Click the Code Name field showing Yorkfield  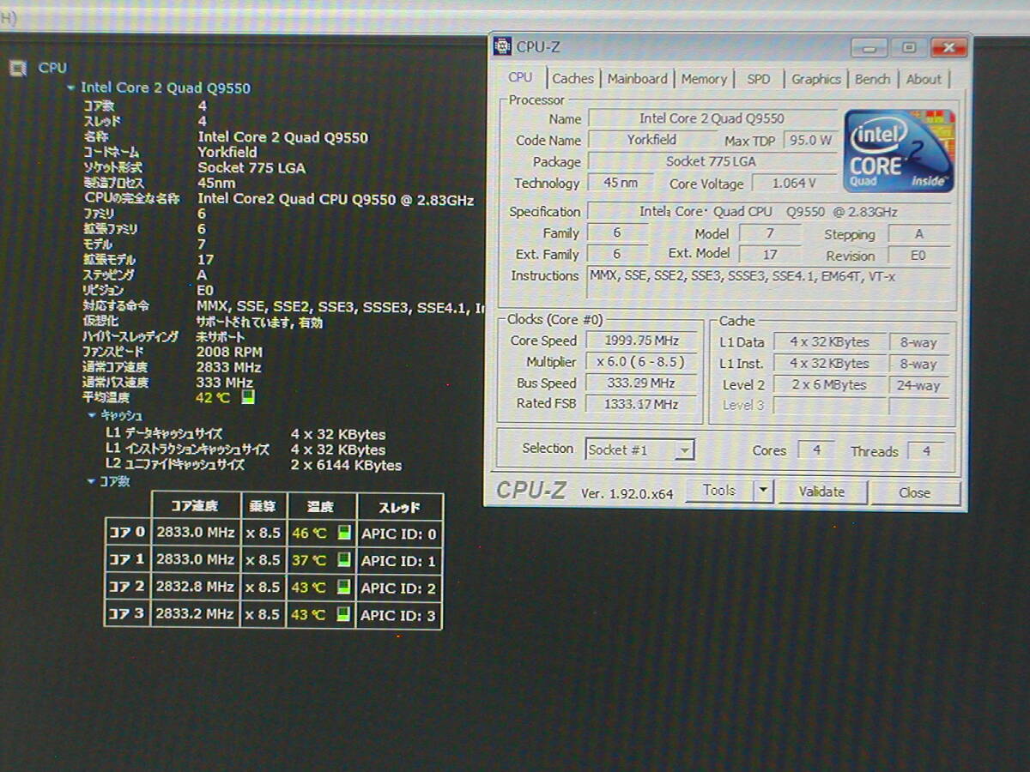pos(651,140)
